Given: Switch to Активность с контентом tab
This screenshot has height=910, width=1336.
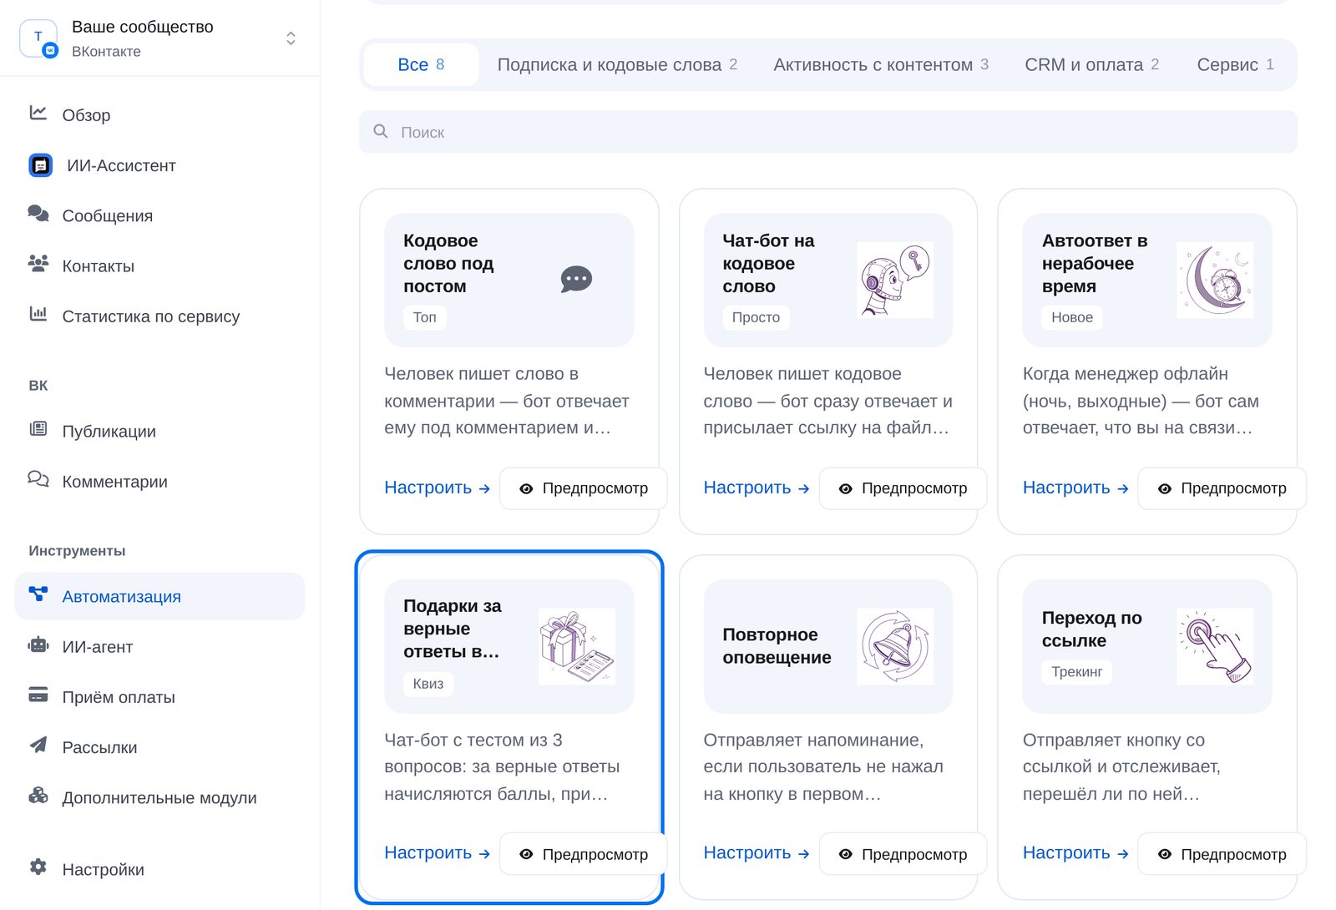Looking at the screenshot, I should [x=881, y=64].
